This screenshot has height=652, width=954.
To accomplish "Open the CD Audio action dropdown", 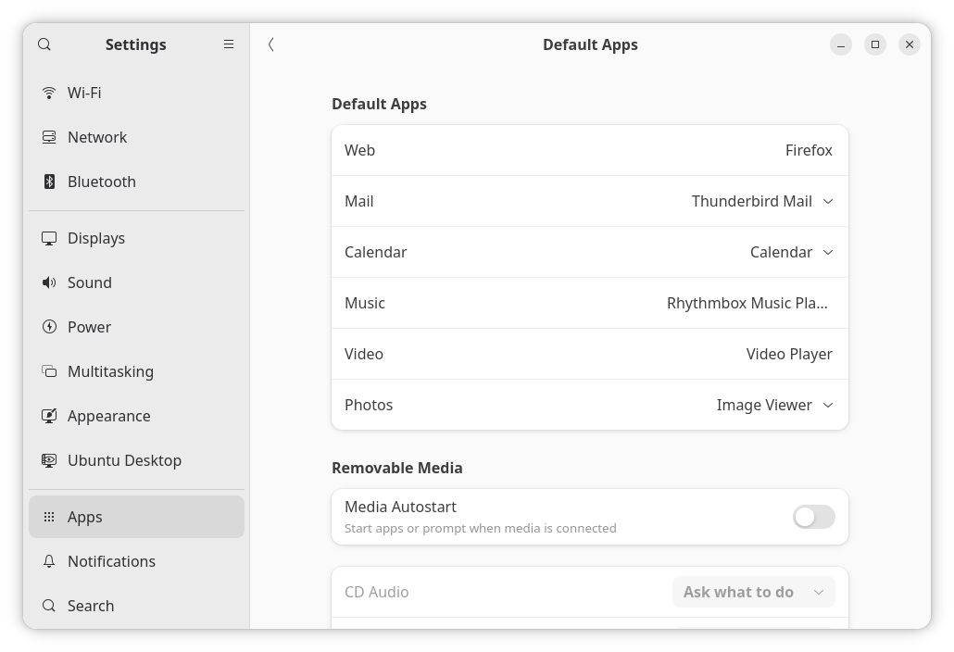I will 753,592.
